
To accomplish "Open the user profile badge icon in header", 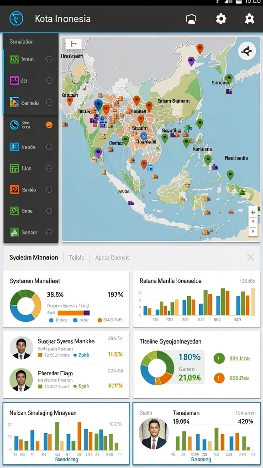I will point(249,19).
